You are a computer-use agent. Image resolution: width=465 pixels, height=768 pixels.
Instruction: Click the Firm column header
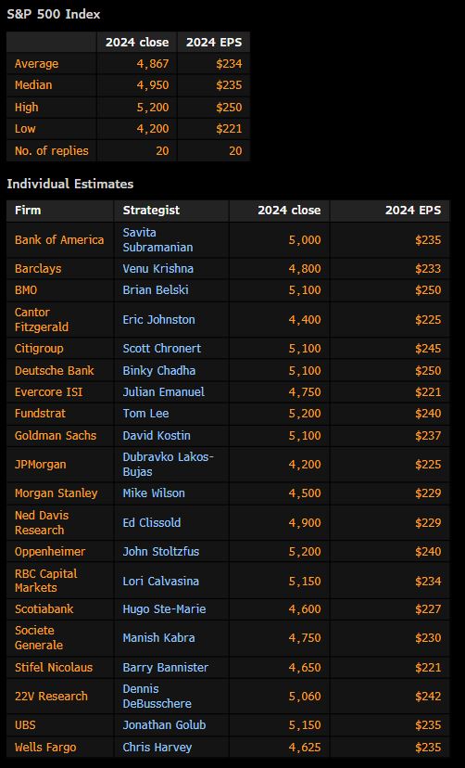[28, 211]
